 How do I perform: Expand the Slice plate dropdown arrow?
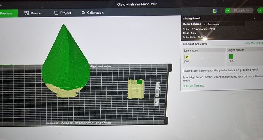pyautogui.click(x=227, y=11)
